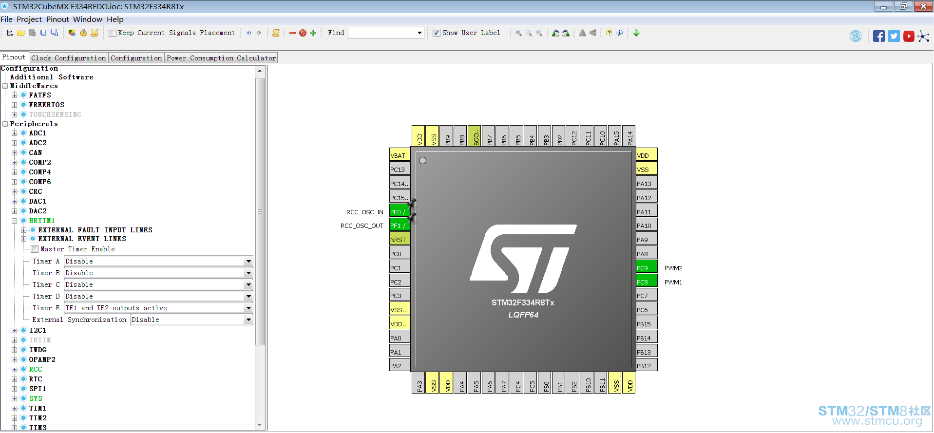This screenshot has height=433, width=934.
Task: Click the round 10-year badge icon
Action: (x=856, y=36)
